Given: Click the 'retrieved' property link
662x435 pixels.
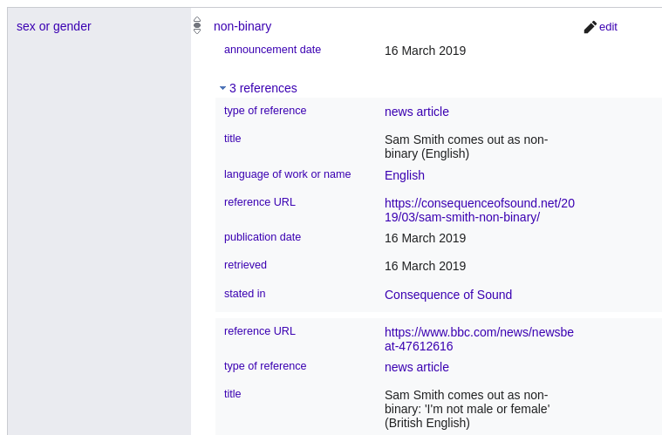Looking at the screenshot, I should click(x=245, y=265).
